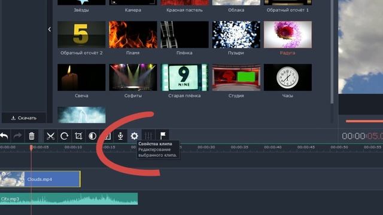Image resolution: width=383 pixels, height=215 pixels.
Task: Jump to 00:00:35 on timeline ruler
Action: (x=239, y=147)
